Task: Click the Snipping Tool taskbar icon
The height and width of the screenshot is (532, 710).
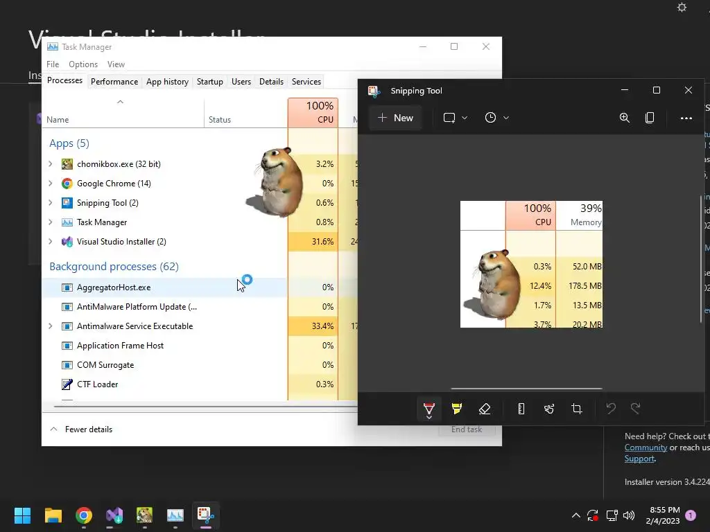Action: 205,515
